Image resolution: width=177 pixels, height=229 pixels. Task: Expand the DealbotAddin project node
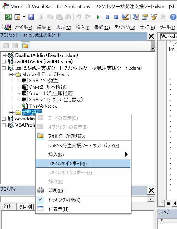[x=4, y=55]
